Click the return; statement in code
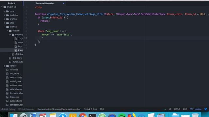The width and height of the screenshot is (209, 117). [45, 21]
